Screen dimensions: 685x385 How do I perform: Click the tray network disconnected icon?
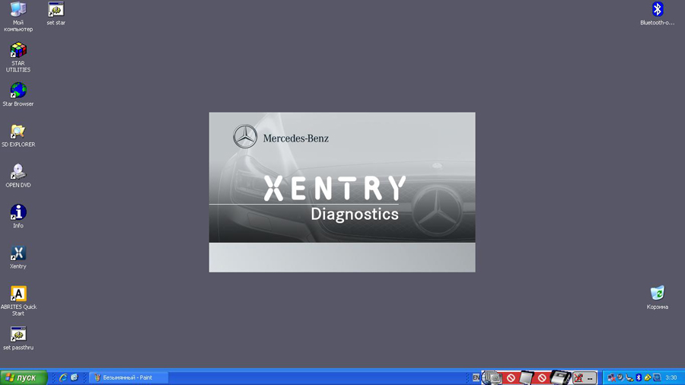[x=612, y=377]
